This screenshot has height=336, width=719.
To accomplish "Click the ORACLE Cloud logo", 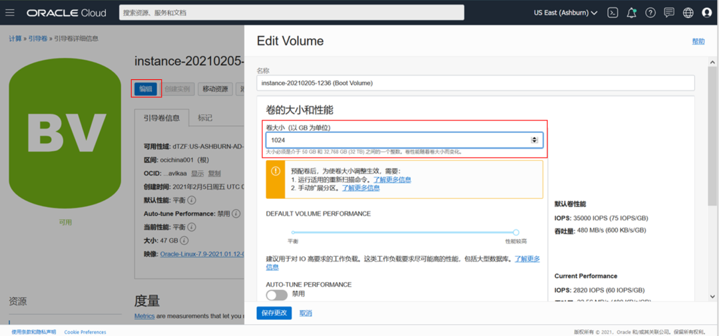I will tap(67, 13).
